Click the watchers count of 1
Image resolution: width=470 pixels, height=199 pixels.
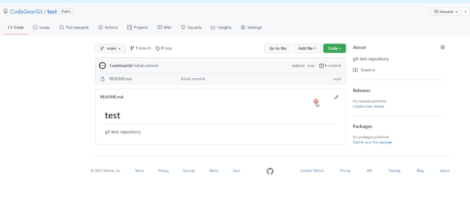pyautogui.click(x=465, y=11)
